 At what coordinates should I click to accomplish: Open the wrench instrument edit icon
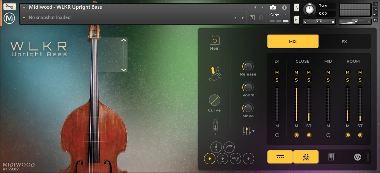(9, 7)
